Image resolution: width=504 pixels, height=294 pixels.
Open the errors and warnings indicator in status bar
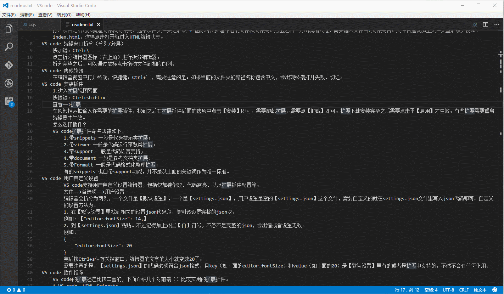(x=16, y=290)
